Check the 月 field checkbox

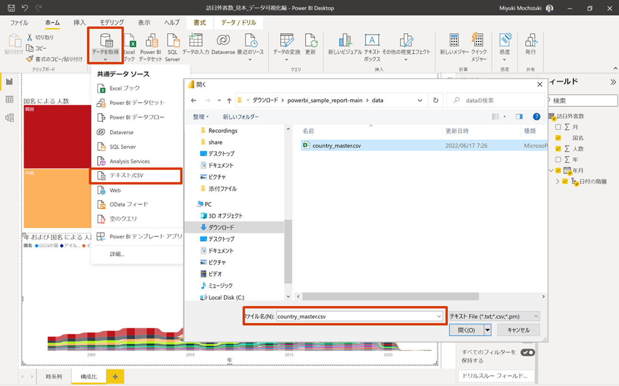click(558, 127)
